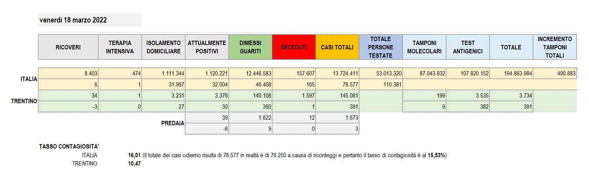The height and width of the screenshot is (177, 589).
Task: Select the daily guariti value 46.408
Action: 250,85
